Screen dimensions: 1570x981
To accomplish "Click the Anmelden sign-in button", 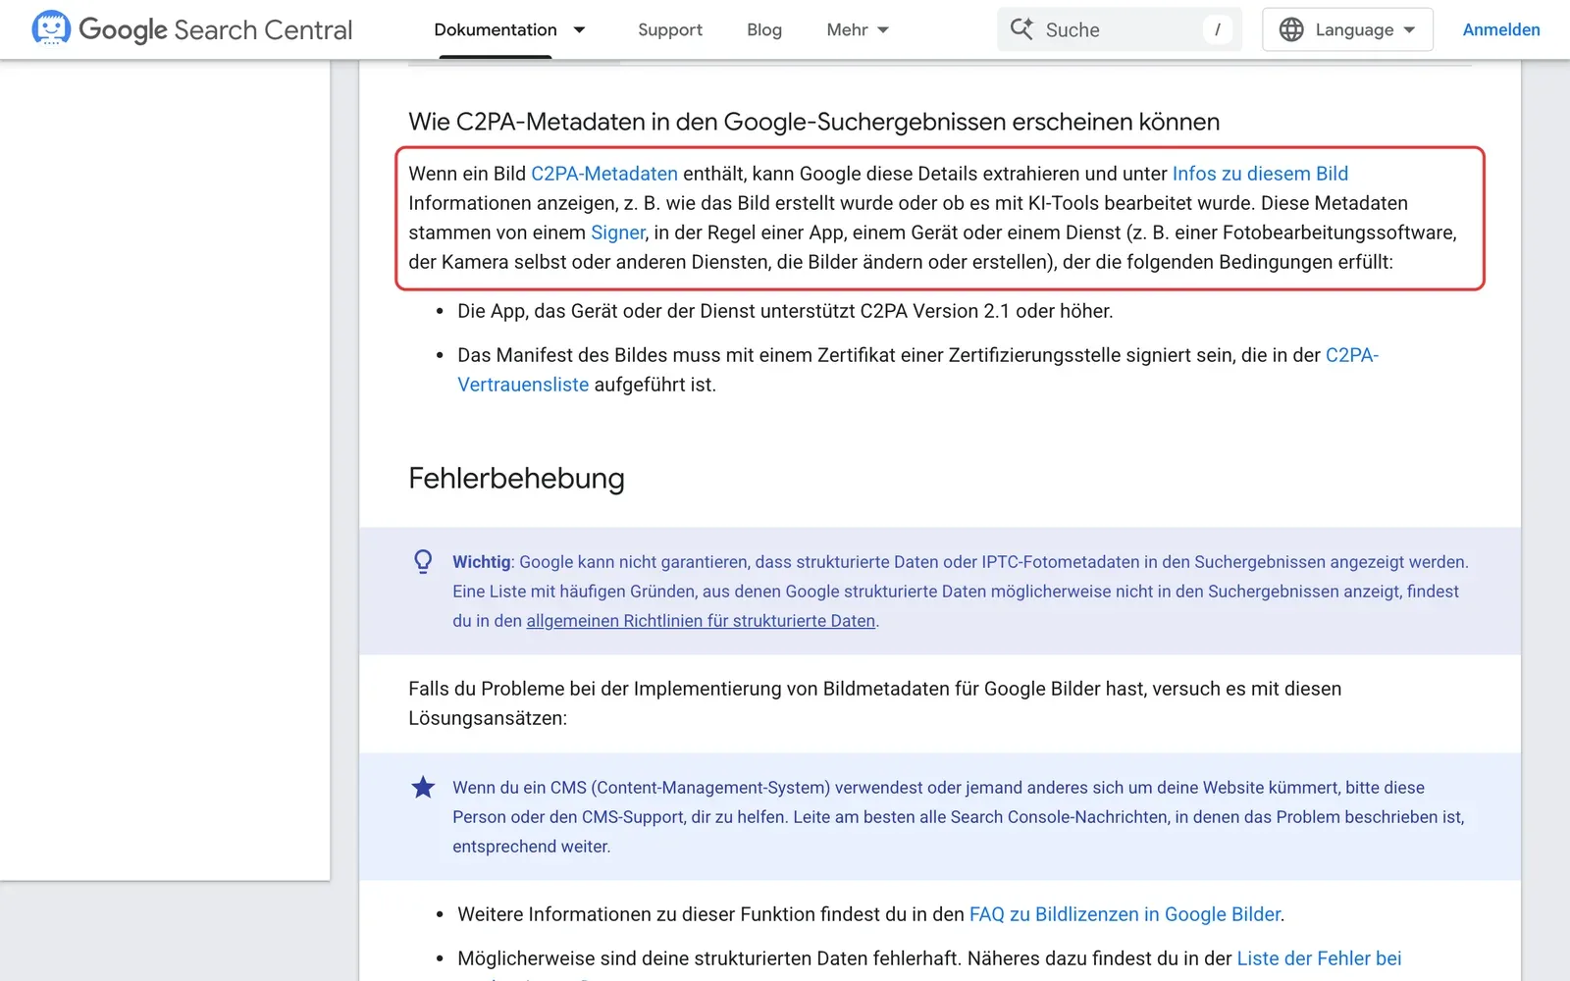I will (x=1501, y=29).
